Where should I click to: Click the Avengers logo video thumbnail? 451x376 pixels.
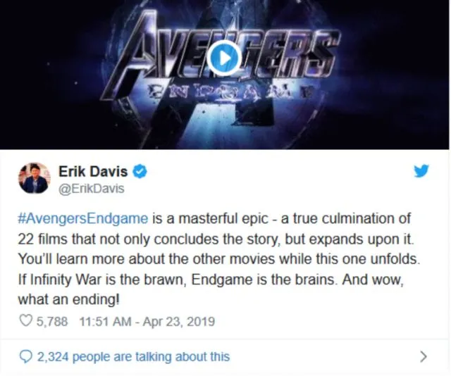click(225, 74)
